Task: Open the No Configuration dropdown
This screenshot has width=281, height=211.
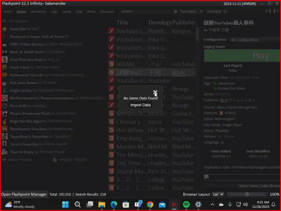Action: (x=255, y=40)
